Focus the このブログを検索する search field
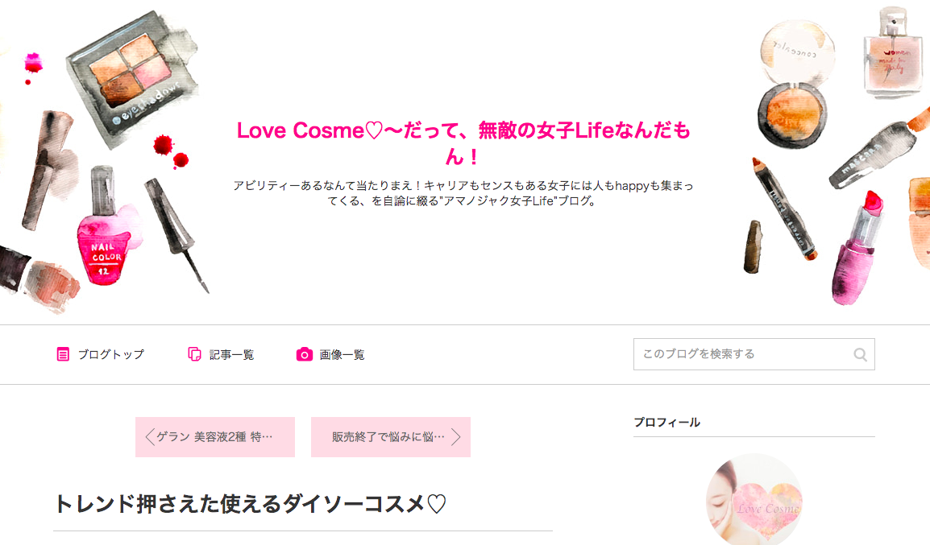The image size is (930, 545). [754, 354]
